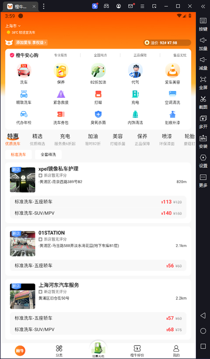Switch to the 精选 tab
Screen dimensions: 210x359
37,140
